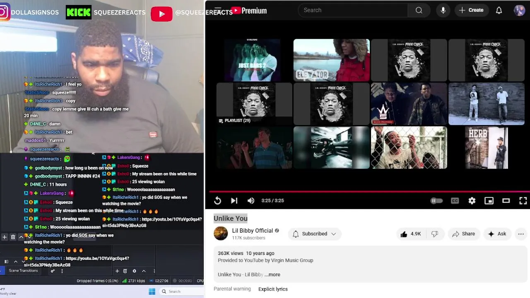Open the WorldStar premiere suggested thumbnail
Viewport: 530px width, 298px height.
(409, 103)
